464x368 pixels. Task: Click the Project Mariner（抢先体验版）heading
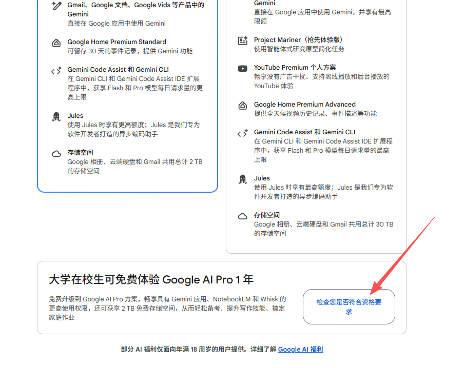tap(298, 40)
